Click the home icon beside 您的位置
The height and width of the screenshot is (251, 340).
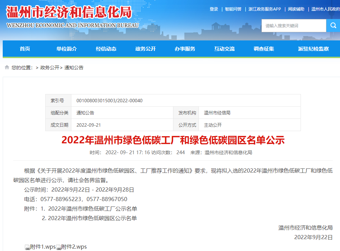(7, 67)
